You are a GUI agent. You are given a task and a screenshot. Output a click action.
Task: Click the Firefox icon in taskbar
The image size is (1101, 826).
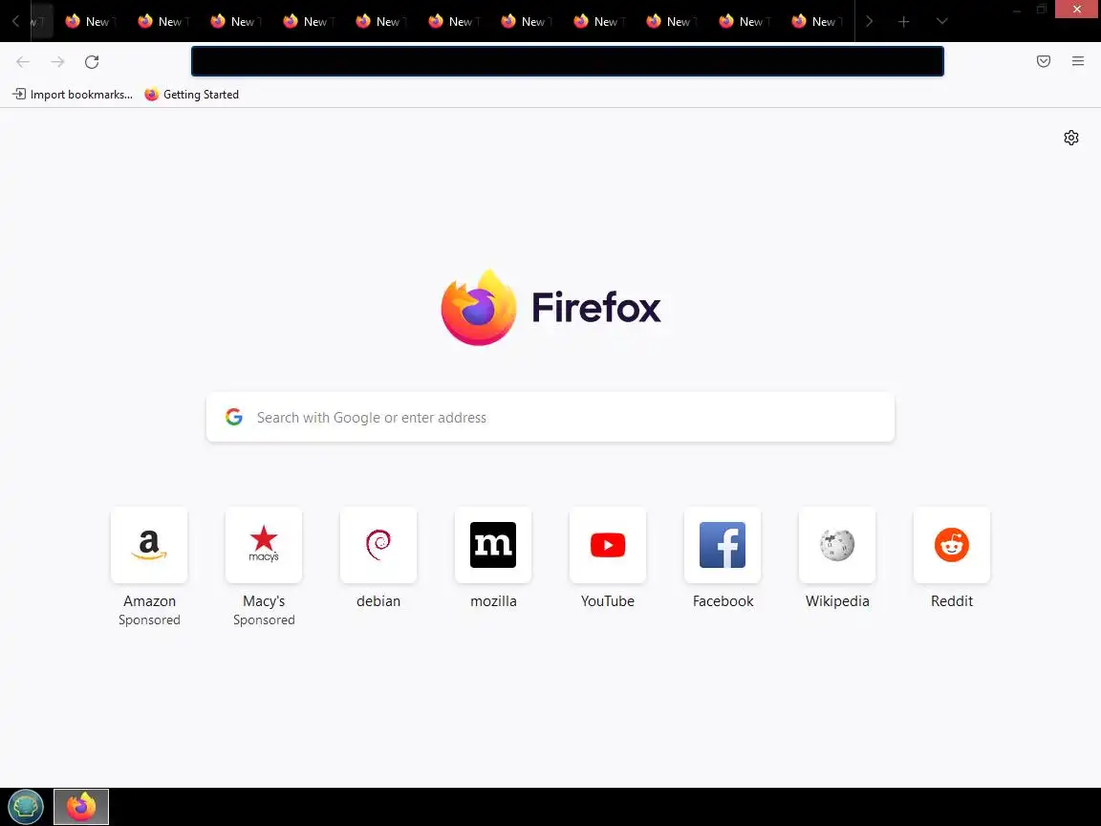pyautogui.click(x=81, y=806)
